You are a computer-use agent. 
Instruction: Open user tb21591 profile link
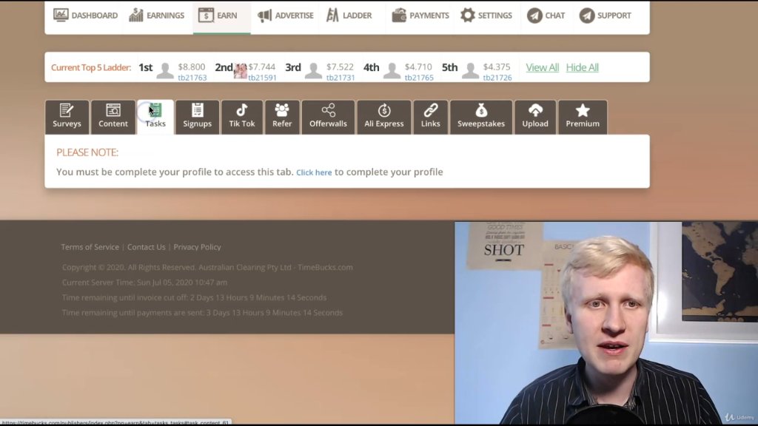coord(262,78)
